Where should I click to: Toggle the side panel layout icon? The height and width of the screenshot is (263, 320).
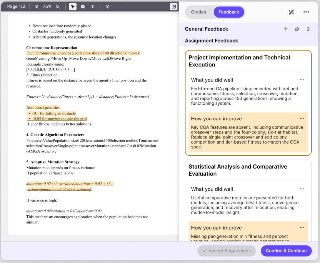point(174,6)
